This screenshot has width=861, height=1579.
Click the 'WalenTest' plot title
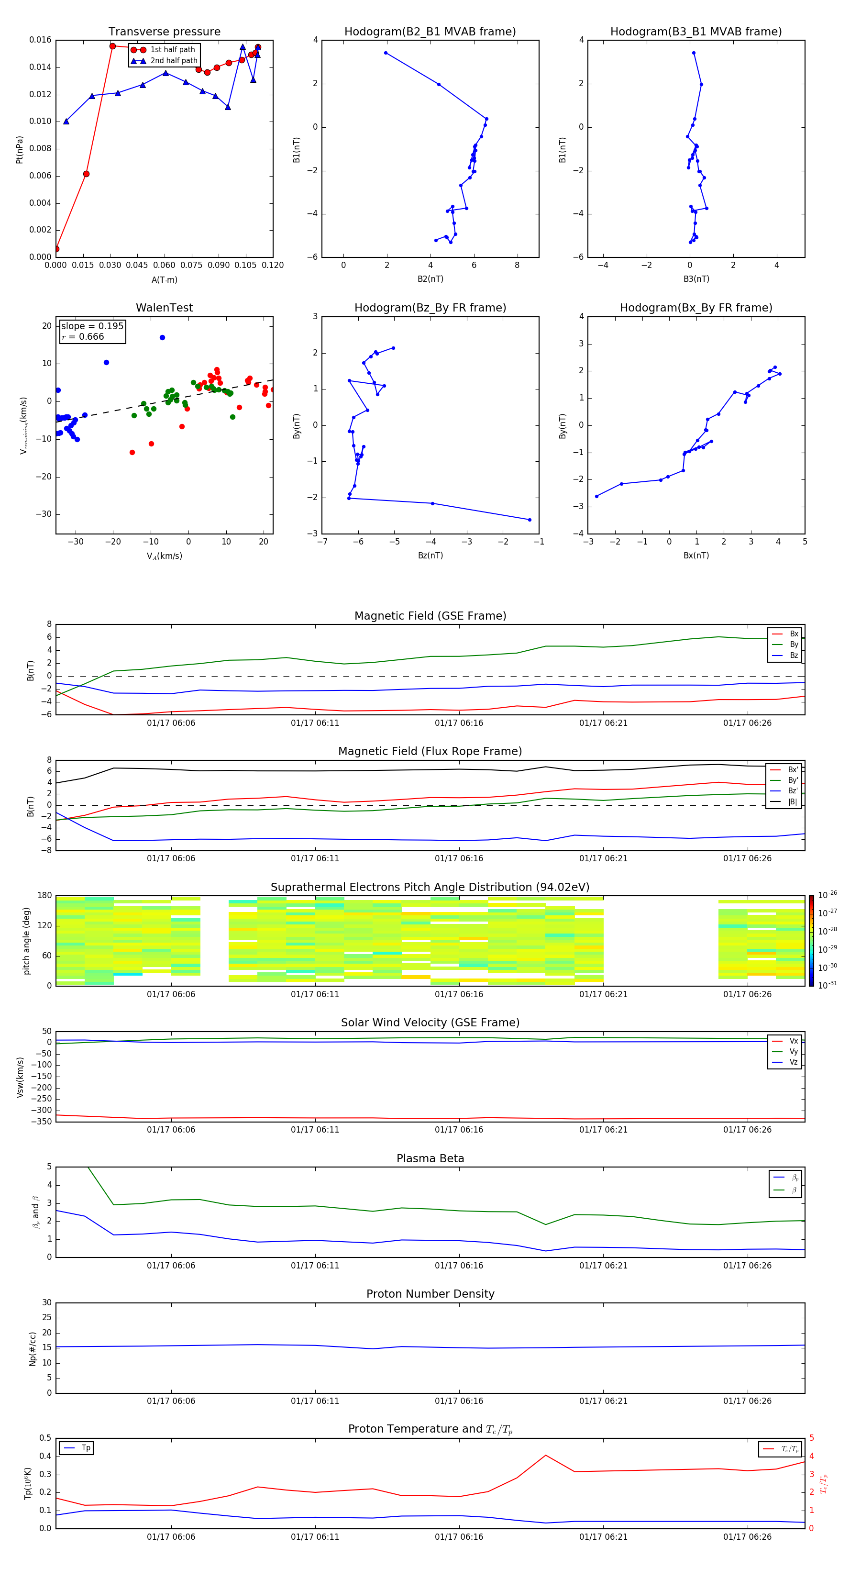coord(164,308)
